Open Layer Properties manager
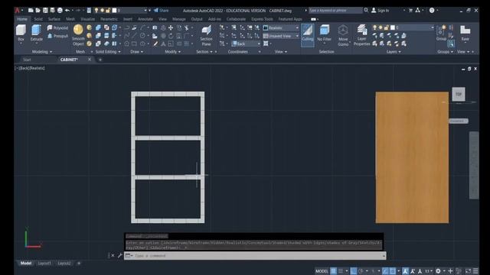This screenshot has width=490, height=275. point(361,35)
